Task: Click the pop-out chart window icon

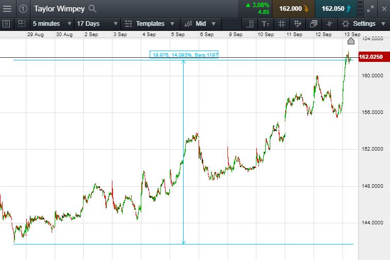Action: pos(314,24)
